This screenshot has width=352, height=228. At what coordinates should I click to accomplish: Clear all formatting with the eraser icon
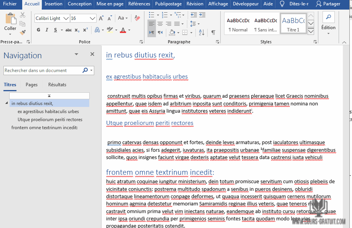click(x=137, y=18)
